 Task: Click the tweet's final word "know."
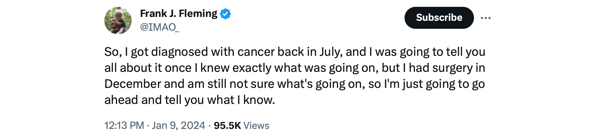(x=259, y=100)
